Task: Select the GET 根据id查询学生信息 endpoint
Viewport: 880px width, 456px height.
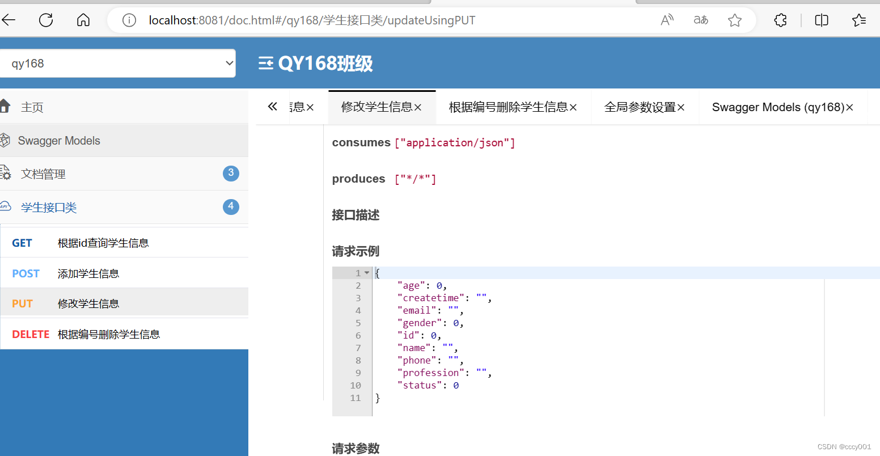Action: (x=103, y=243)
